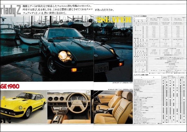
Task: Click the text "があっただろうか。"
Action: 104,10
